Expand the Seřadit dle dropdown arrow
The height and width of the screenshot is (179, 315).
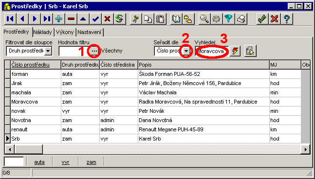tap(186, 51)
